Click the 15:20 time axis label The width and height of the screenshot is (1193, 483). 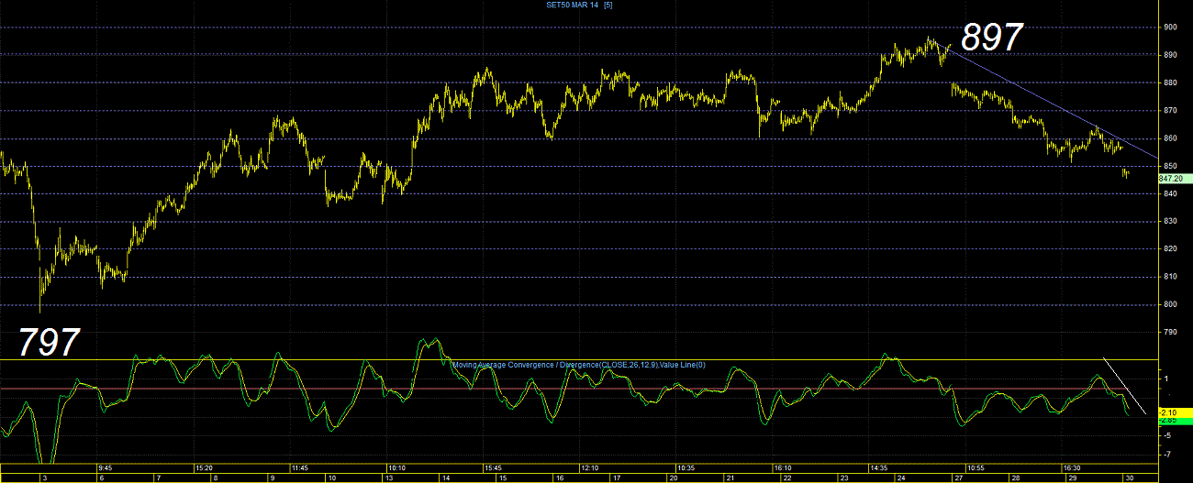[204, 467]
